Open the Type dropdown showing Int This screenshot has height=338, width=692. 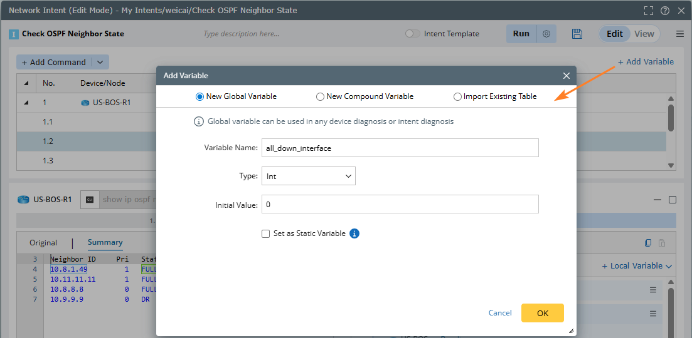[308, 177]
